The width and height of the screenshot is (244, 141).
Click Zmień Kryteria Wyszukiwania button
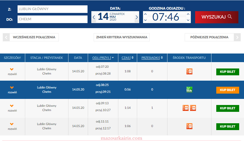pyautogui.click(x=122, y=37)
